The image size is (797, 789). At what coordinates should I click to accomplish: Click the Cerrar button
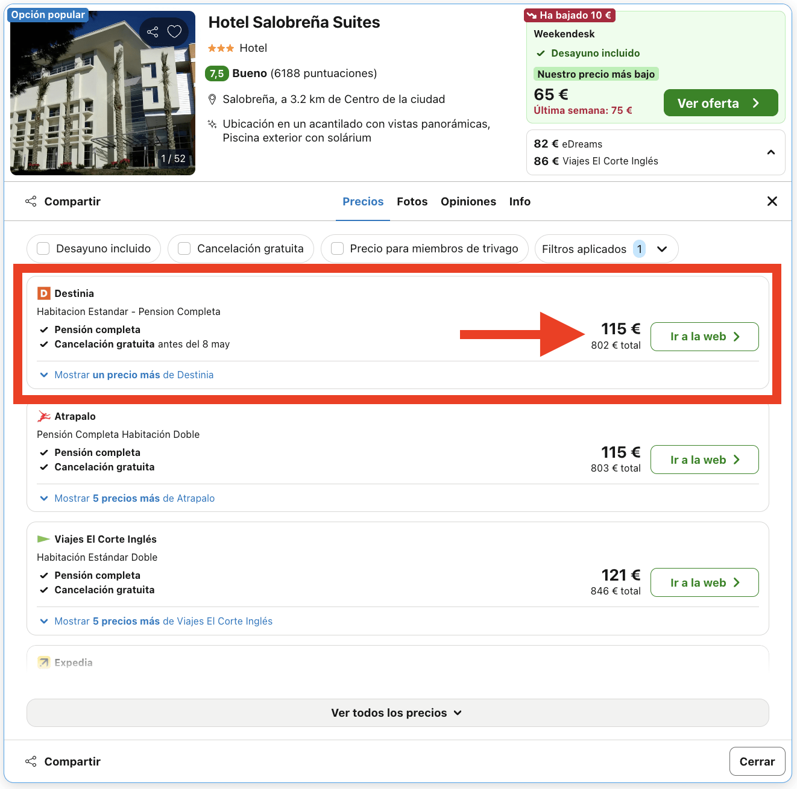click(757, 761)
